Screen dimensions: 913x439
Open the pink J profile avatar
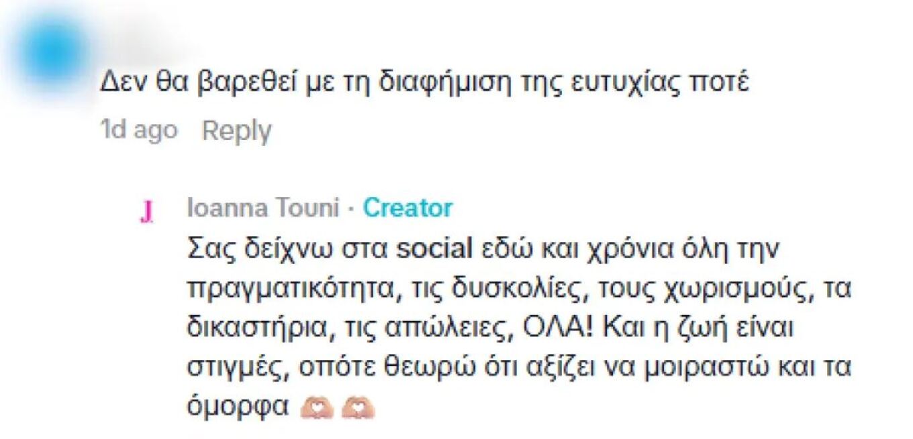[146, 212]
